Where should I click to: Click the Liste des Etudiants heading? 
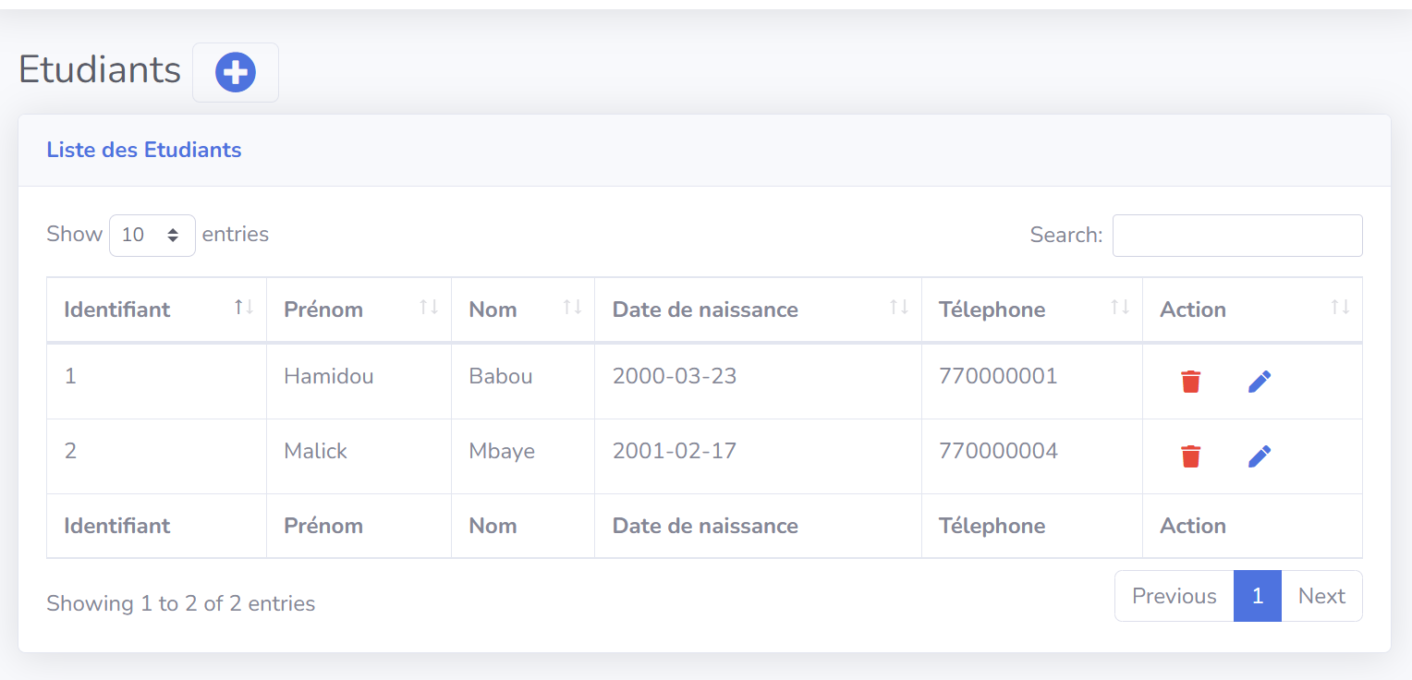pyautogui.click(x=143, y=150)
